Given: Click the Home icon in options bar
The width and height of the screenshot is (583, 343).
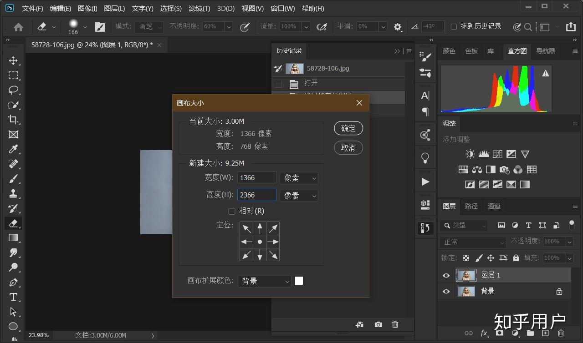Looking at the screenshot, I should 19,27.
